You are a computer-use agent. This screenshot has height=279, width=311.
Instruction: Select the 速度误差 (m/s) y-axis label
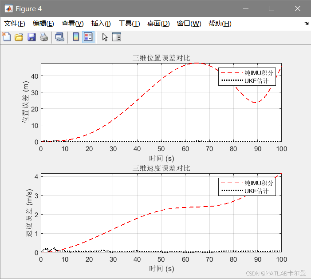tap(29, 213)
